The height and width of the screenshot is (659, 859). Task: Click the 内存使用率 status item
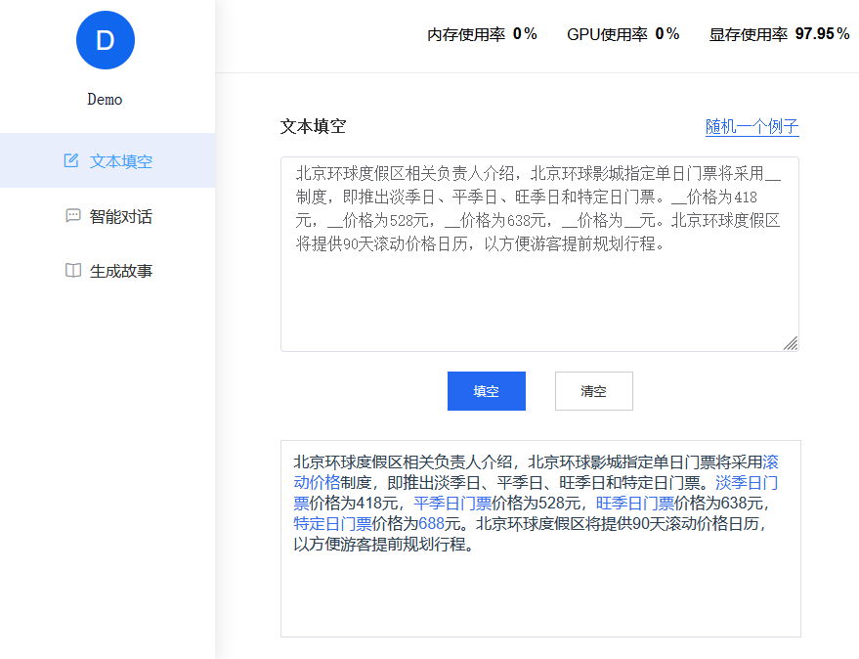(483, 33)
